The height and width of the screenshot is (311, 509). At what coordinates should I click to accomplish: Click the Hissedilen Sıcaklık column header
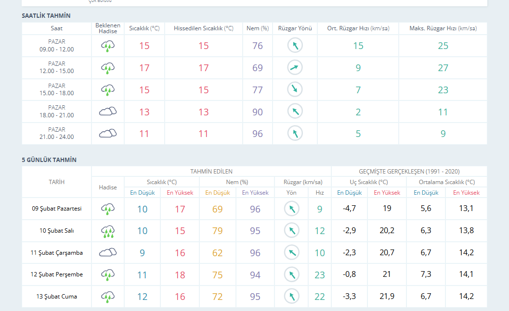pyautogui.click(x=204, y=28)
